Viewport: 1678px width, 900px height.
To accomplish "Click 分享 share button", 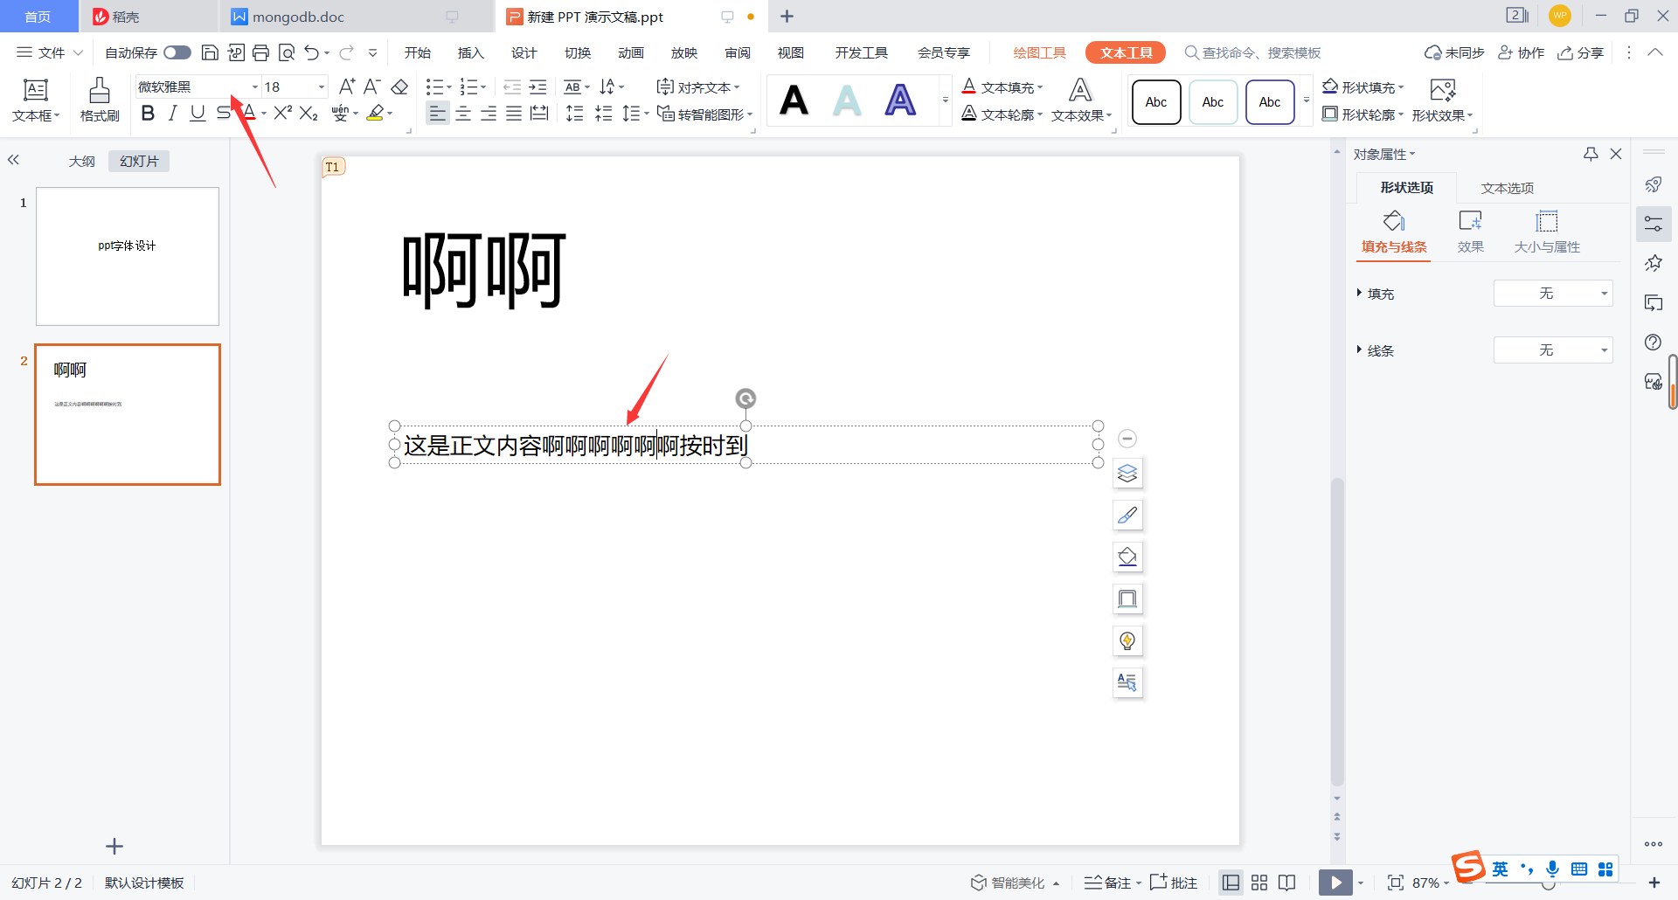I will tap(1581, 52).
